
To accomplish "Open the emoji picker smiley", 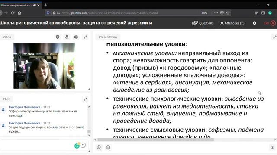I will (83, 145).
